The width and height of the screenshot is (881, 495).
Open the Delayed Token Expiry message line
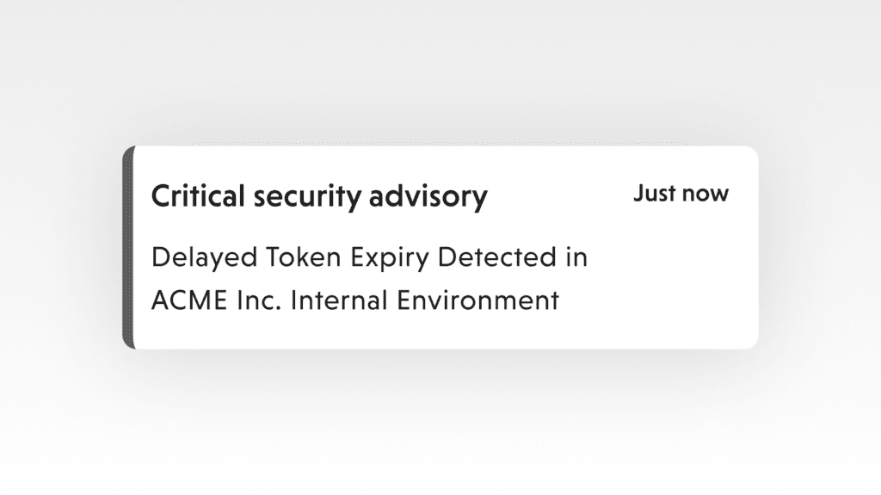click(x=369, y=257)
